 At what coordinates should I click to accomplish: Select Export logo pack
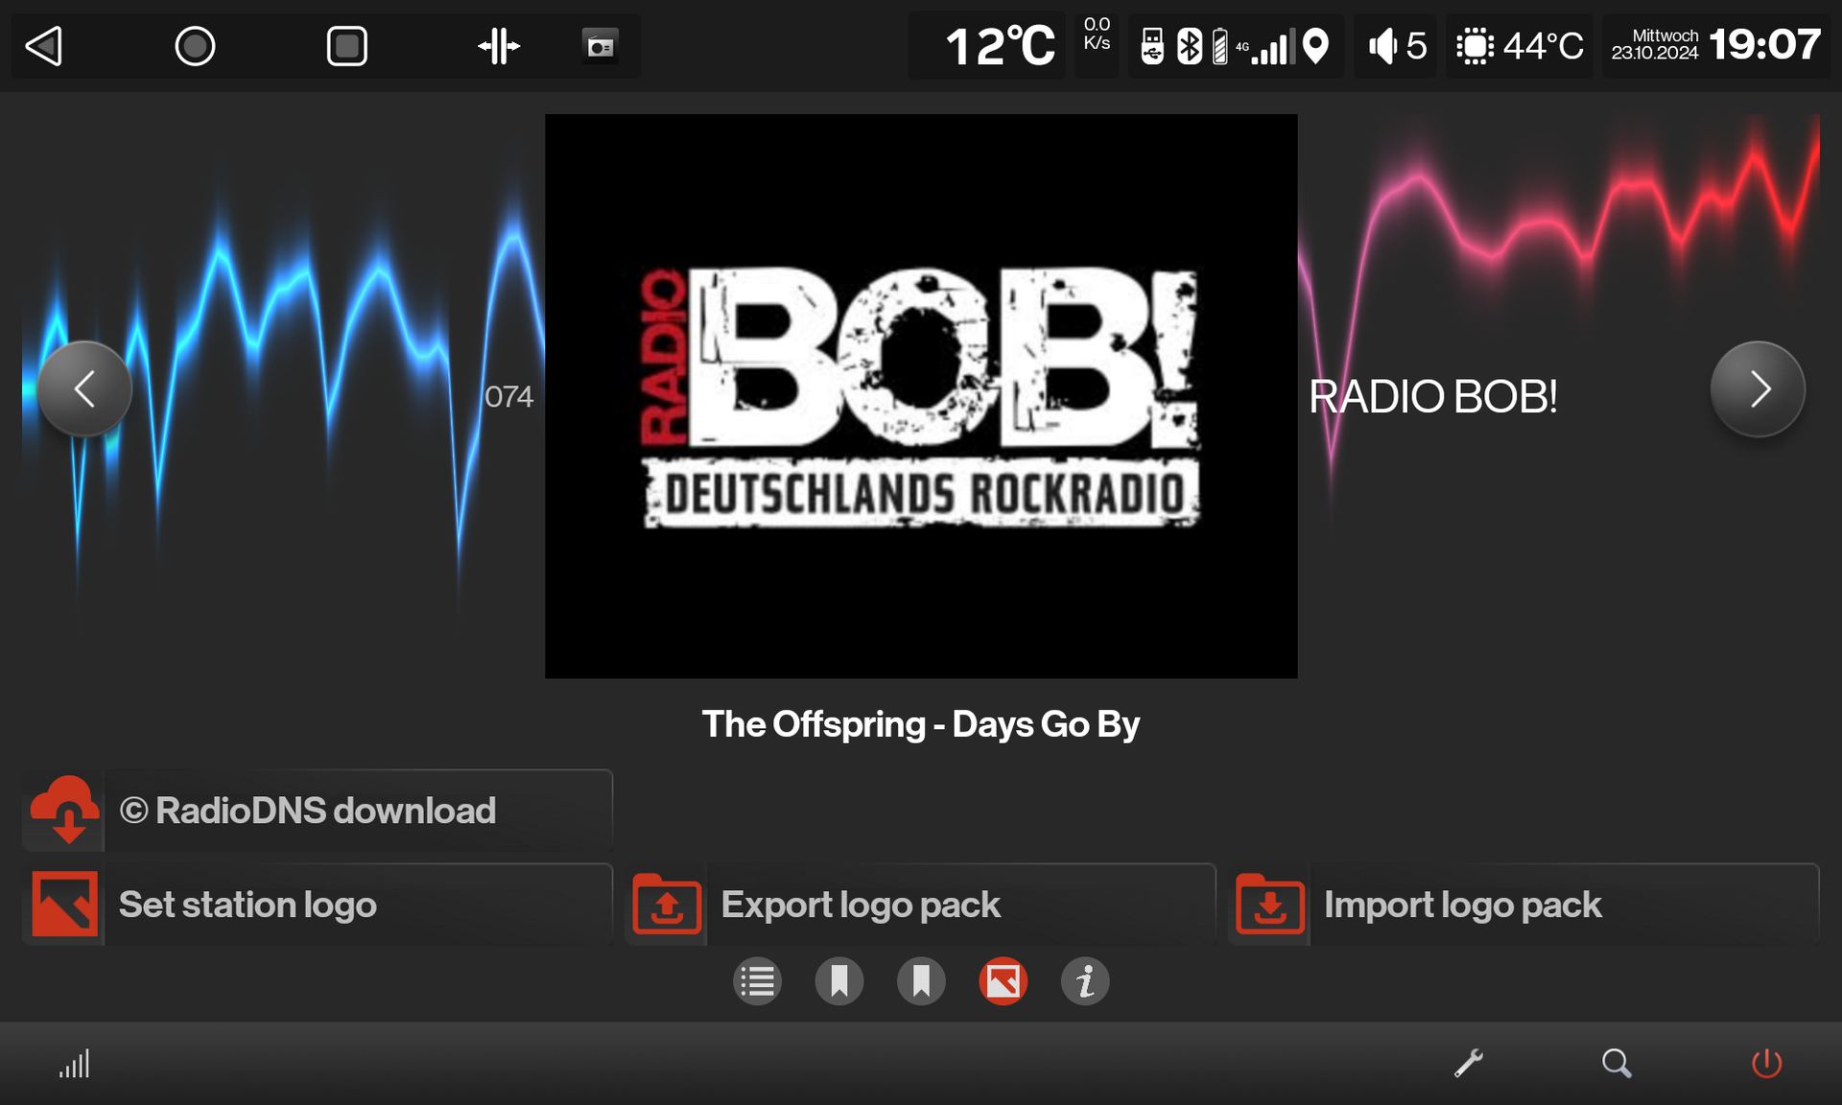[x=919, y=905]
